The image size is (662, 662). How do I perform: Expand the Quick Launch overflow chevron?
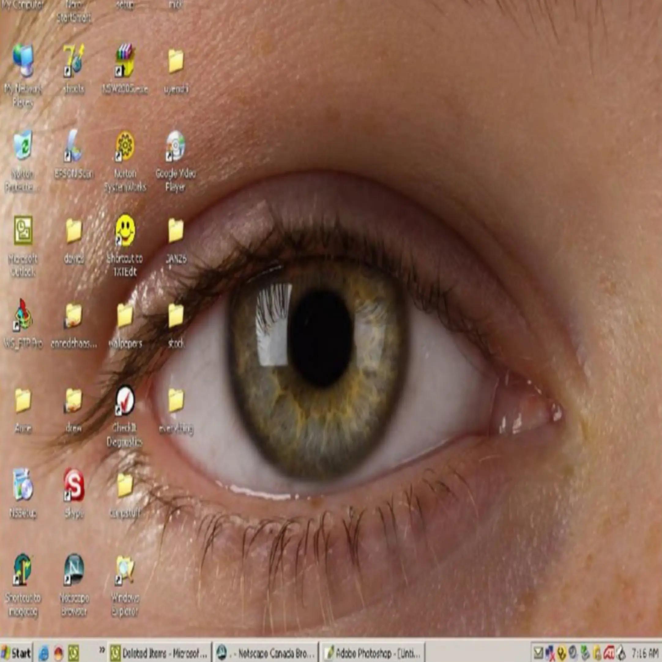102,650
